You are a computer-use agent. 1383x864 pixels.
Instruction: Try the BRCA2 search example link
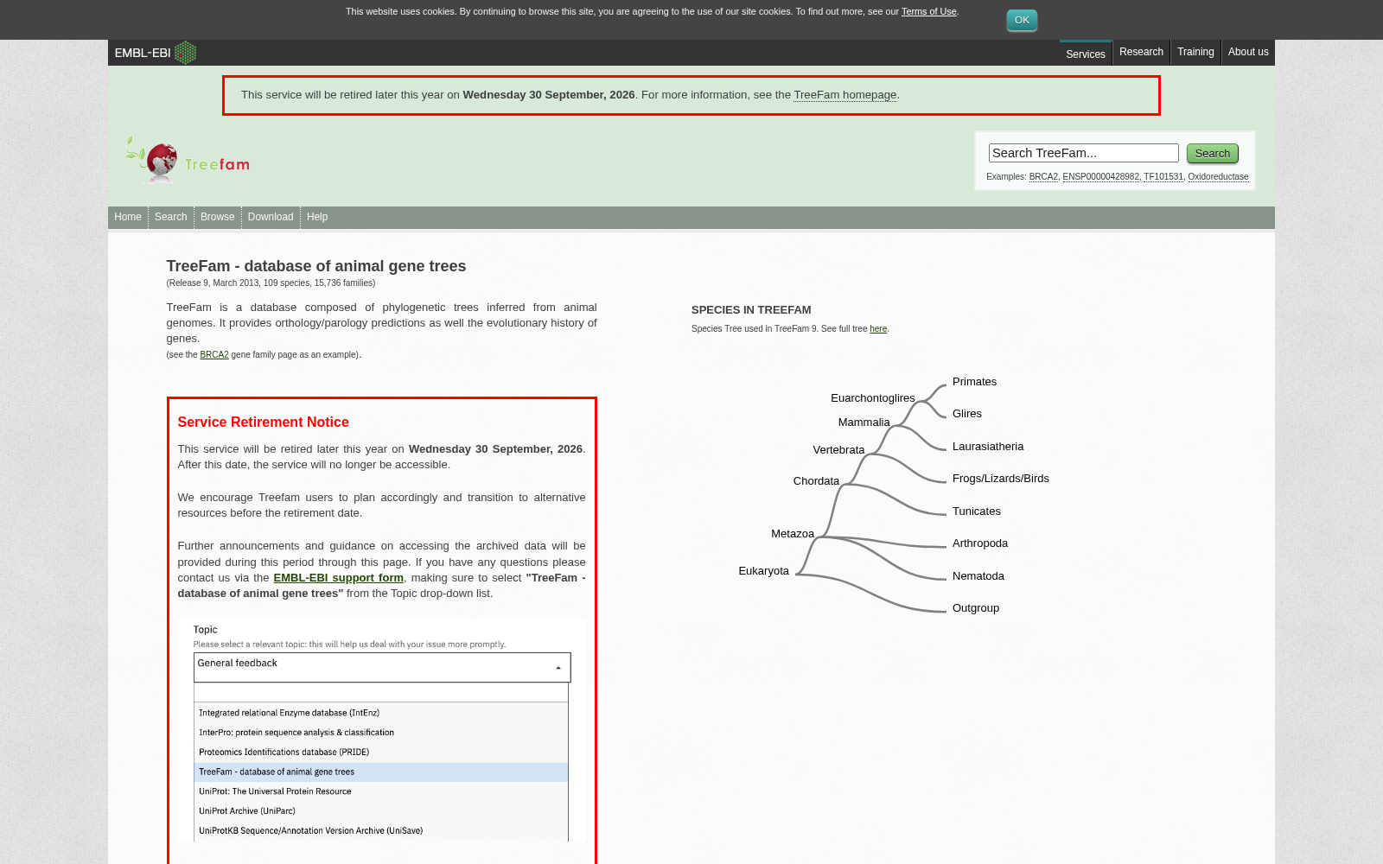click(1043, 177)
